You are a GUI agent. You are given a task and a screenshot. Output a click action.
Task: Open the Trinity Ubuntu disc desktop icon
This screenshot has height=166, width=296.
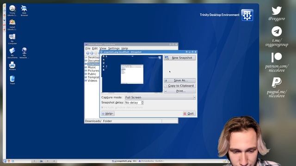pos(12,11)
